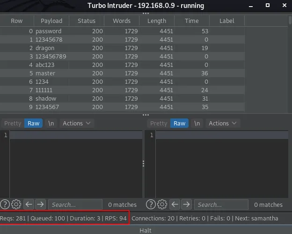Sort results by the Payload column
Screen dimensions: 292x234
[51, 21]
